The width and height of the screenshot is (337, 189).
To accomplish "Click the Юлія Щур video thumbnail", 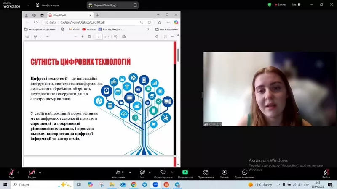I will pyautogui.click(x=270, y=89).
